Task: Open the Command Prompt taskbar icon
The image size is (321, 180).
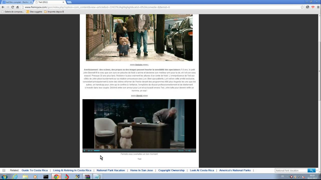Action: [x=46, y=177]
